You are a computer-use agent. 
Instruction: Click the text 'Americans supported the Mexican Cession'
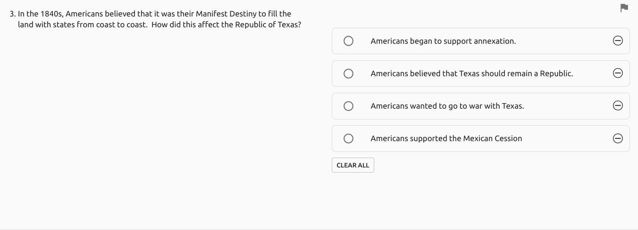point(446,138)
